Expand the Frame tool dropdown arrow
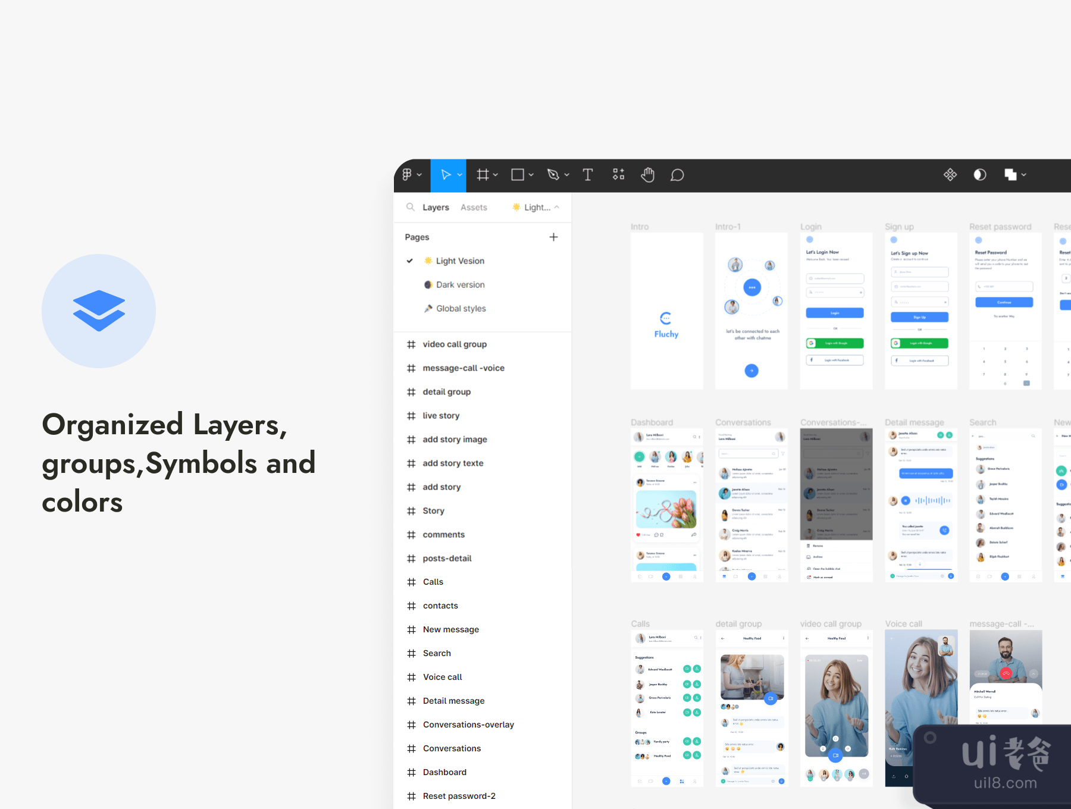The height and width of the screenshot is (809, 1071). pyautogui.click(x=496, y=175)
